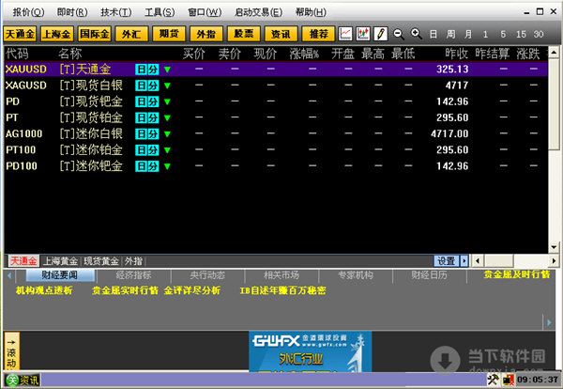
Task: Open the 设置 dropdown arrow
Action: click(464, 260)
